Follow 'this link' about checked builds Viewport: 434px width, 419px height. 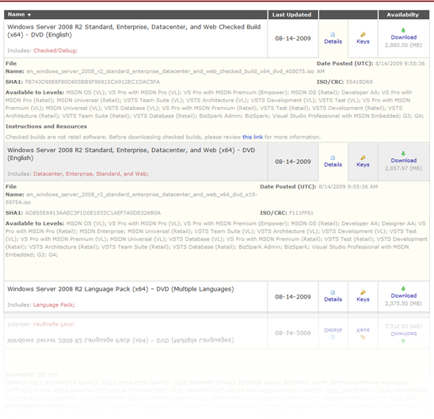click(253, 137)
